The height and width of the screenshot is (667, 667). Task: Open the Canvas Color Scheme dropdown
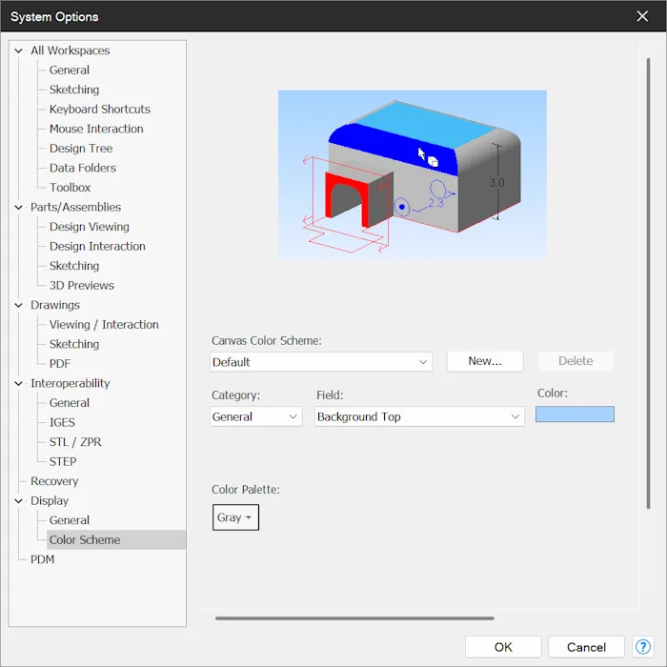(321, 362)
